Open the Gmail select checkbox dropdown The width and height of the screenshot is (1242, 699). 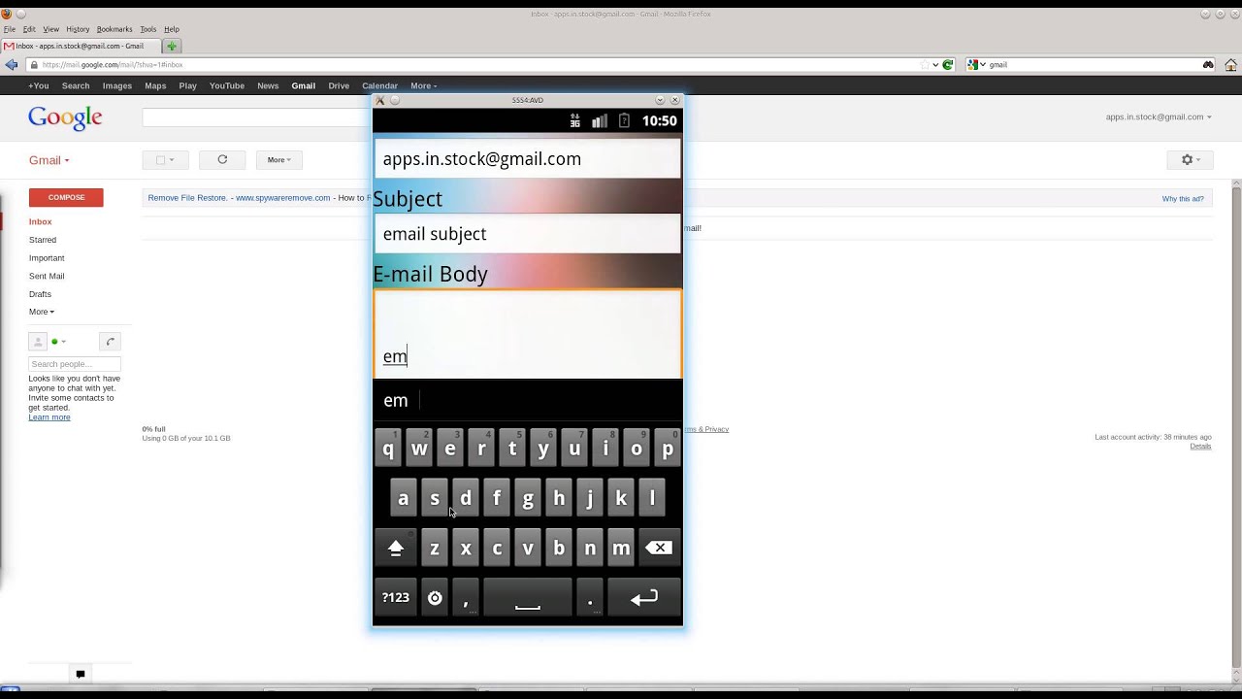pos(165,159)
